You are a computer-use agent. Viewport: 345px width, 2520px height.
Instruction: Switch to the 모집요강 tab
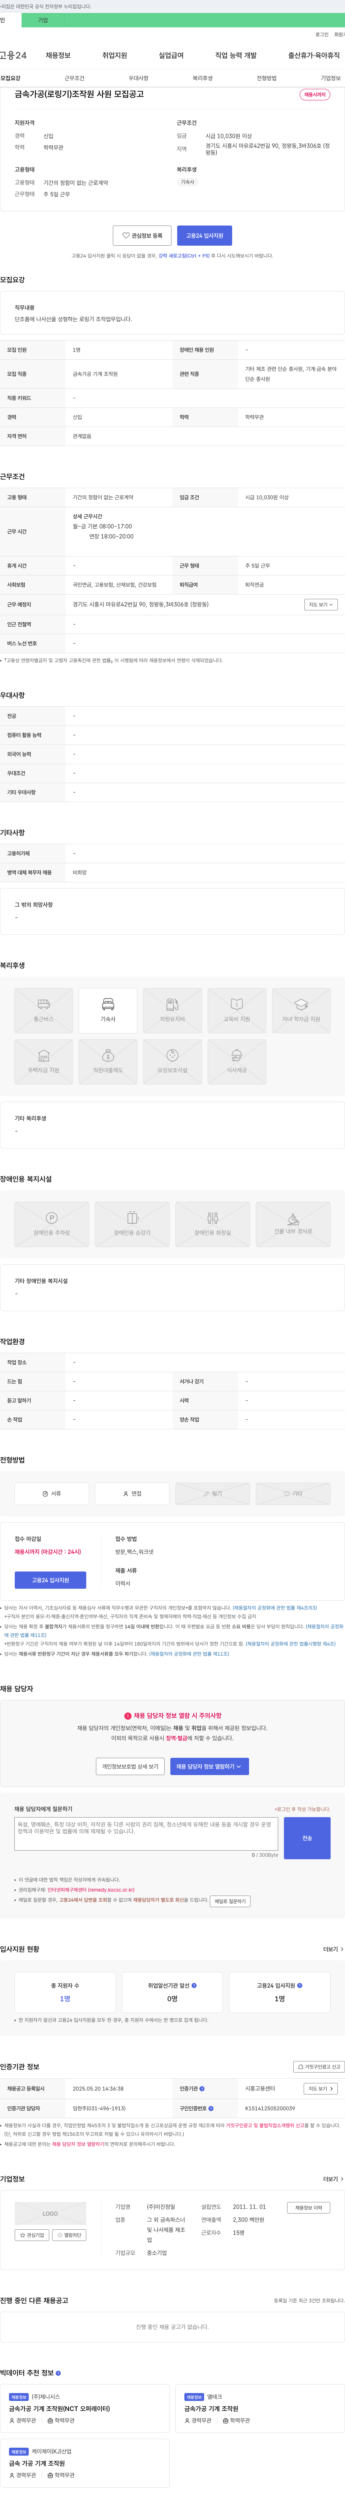pyautogui.click(x=11, y=78)
